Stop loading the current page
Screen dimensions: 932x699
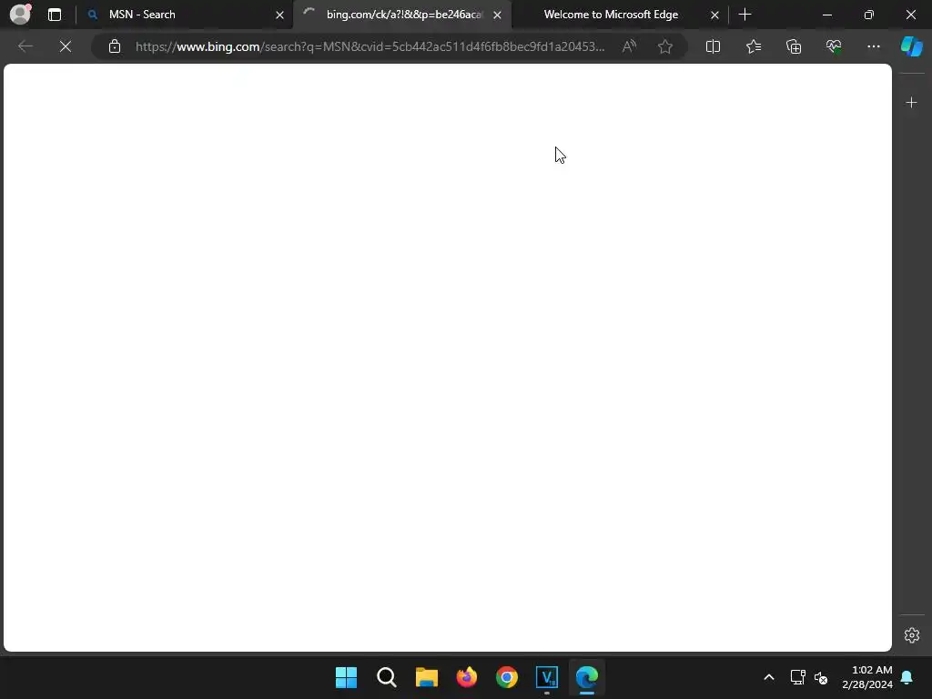coord(66,46)
